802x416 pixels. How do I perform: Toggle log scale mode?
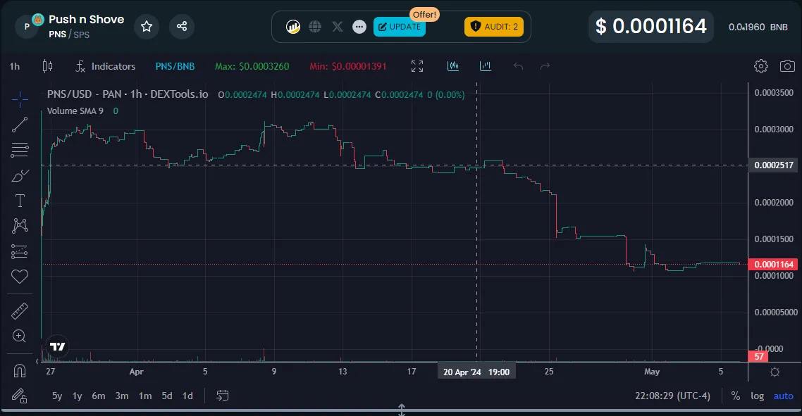757,396
